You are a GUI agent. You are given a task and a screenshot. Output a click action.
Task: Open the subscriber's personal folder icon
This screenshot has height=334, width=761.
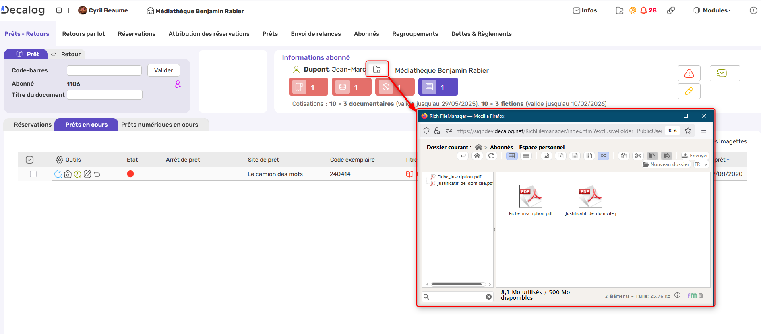tap(377, 70)
